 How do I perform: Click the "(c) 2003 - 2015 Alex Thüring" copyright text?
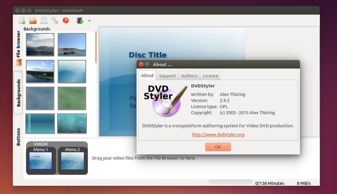247,113
